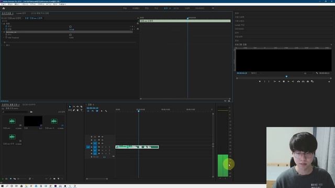
Task: Toggle Snap in timeline
Action: (x=93, y=111)
